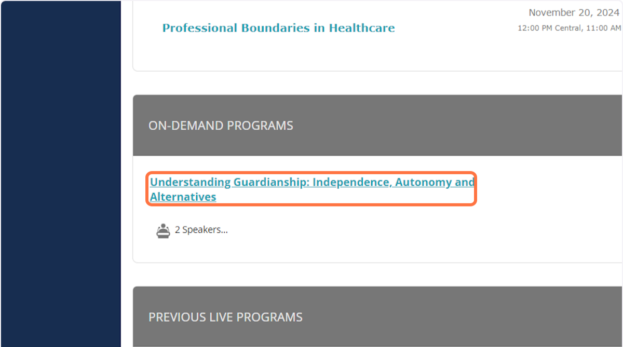
Task: Click "Independence, Autonomy and" link text
Action: point(393,182)
